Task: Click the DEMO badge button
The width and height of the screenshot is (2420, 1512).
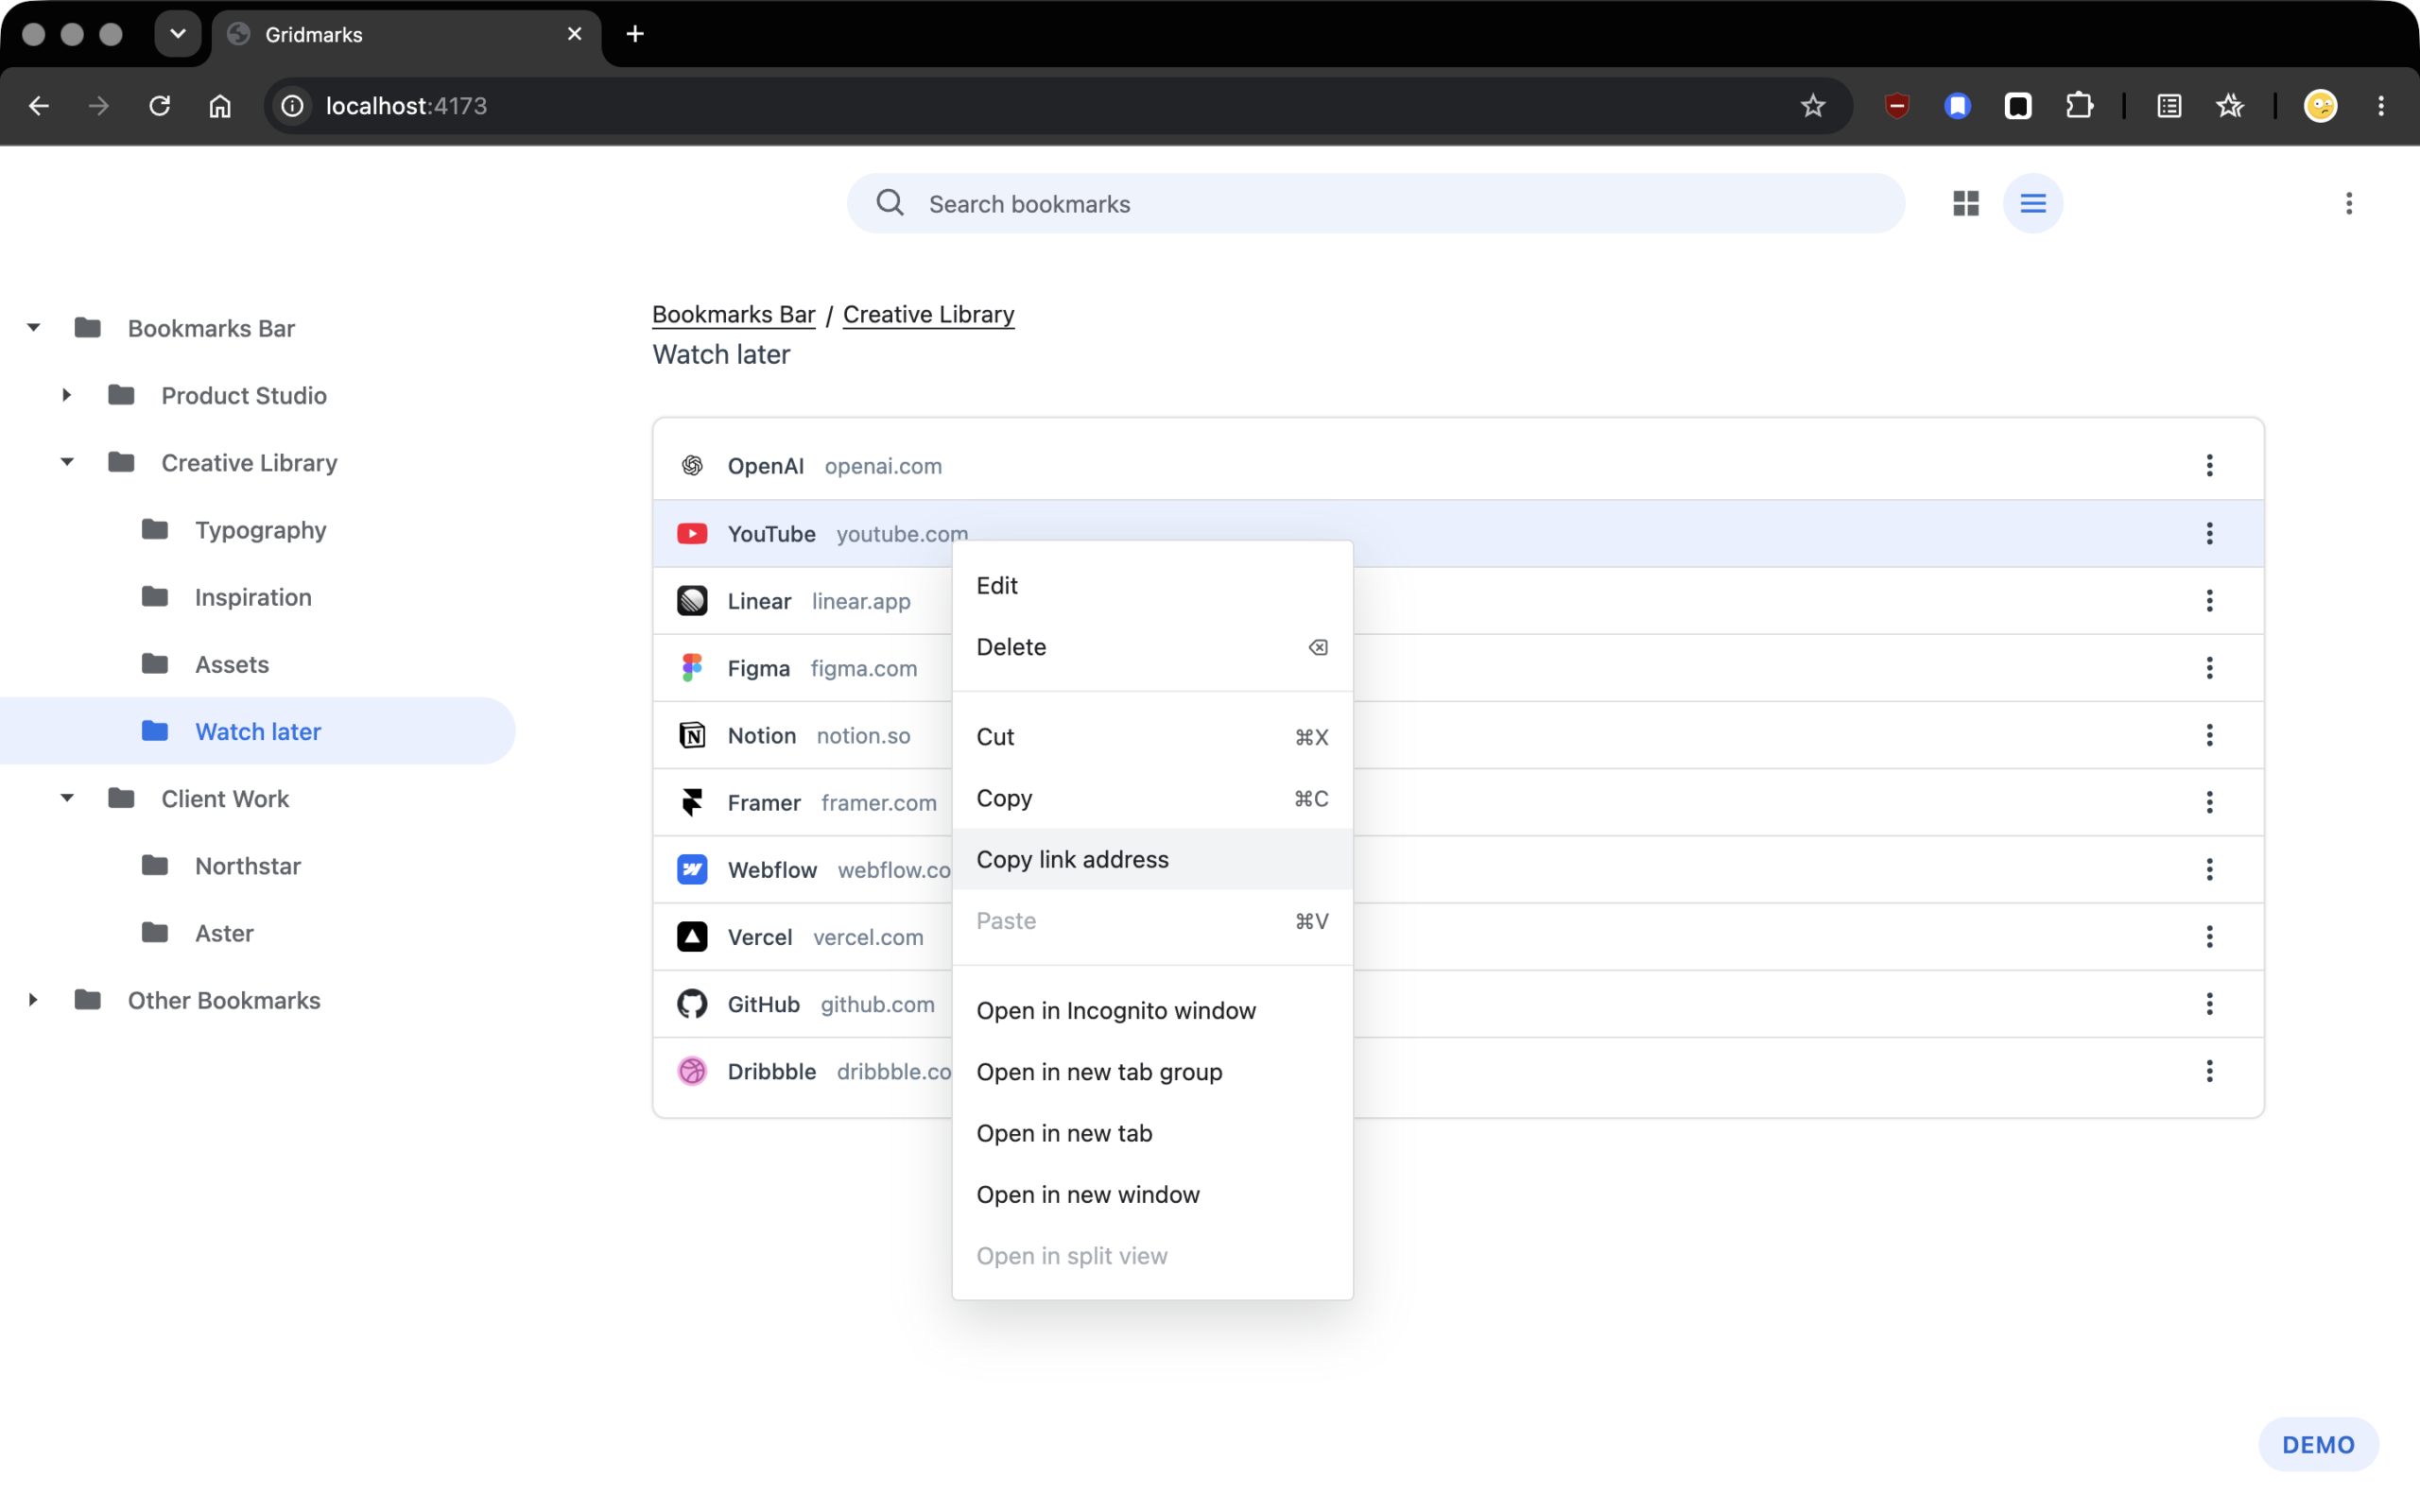Action: coord(2318,1444)
